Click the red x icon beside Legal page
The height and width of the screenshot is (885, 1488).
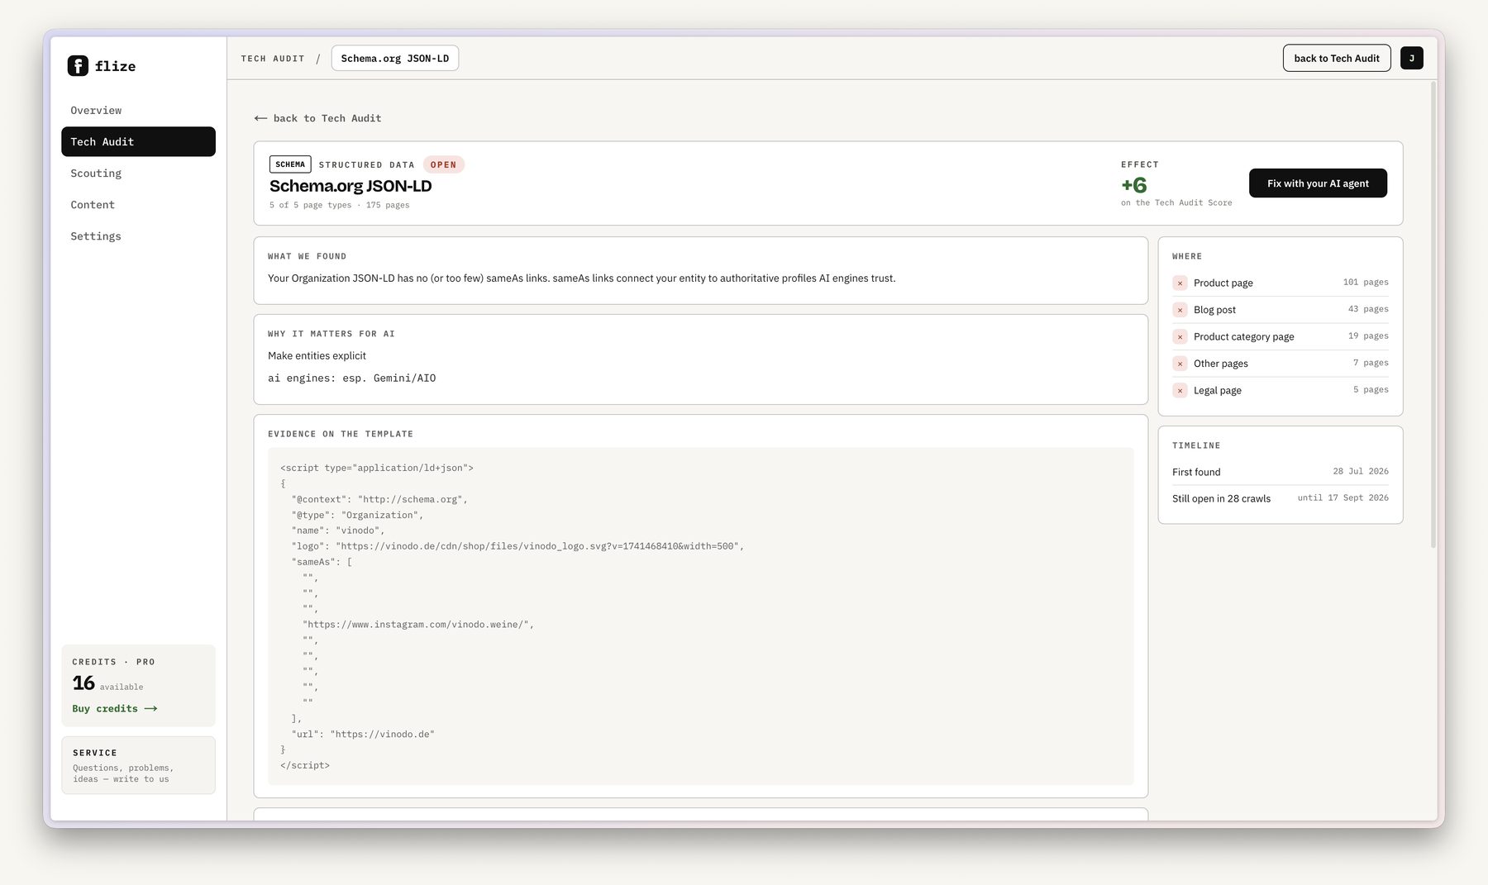click(1180, 391)
